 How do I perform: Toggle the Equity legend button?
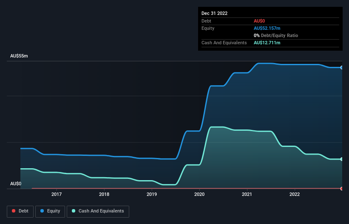click(x=50, y=211)
